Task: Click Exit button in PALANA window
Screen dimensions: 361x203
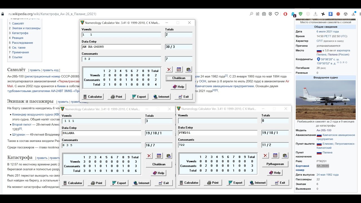Action: click(x=164, y=183)
